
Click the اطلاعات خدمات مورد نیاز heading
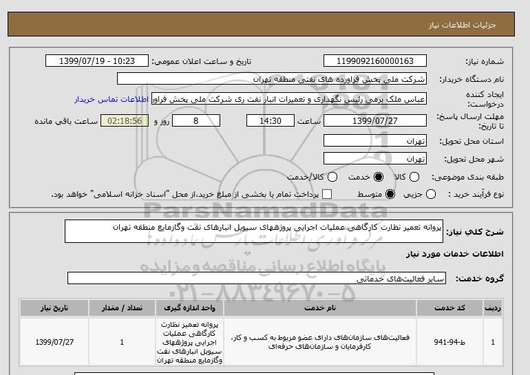click(454, 254)
